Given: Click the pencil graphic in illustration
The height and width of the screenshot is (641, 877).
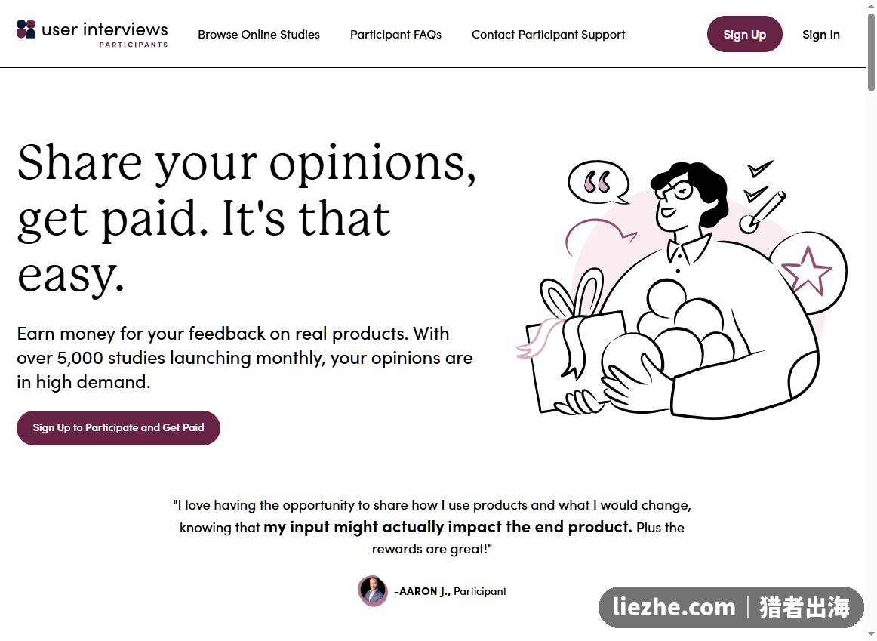Looking at the screenshot, I should coord(762,213).
